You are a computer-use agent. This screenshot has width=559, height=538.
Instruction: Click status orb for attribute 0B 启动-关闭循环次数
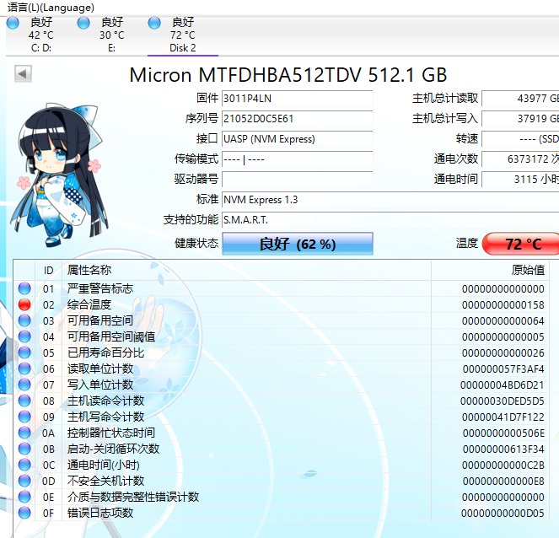pos(24,449)
